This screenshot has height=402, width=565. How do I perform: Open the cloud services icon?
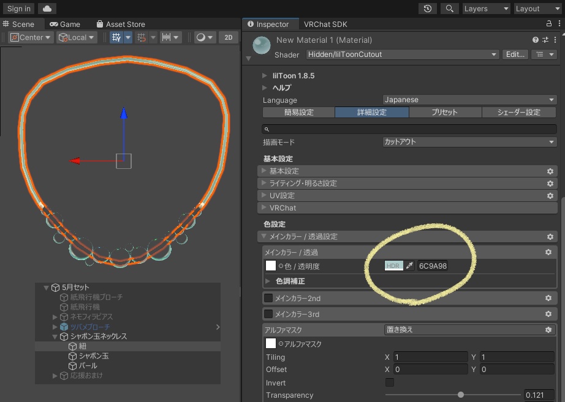(x=47, y=9)
